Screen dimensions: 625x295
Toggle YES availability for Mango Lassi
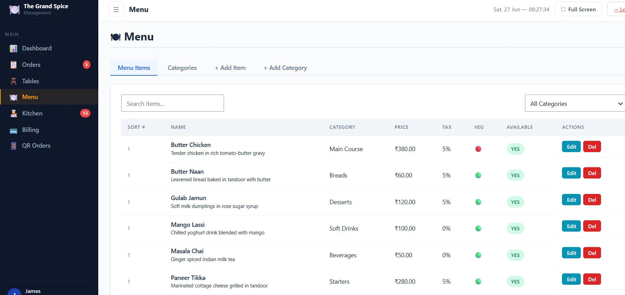tap(515, 229)
